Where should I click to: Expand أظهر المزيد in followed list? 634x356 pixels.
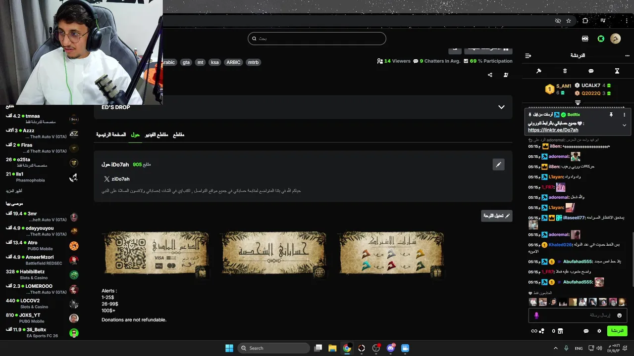tap(14, 191)
